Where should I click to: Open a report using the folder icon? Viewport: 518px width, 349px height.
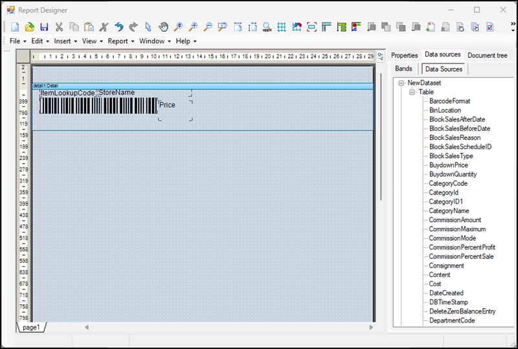(x=30, y=27)
